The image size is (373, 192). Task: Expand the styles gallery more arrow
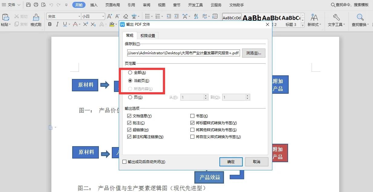[303, 26]
